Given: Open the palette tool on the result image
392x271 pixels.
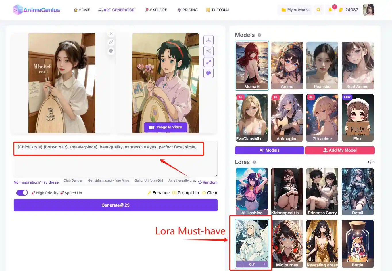Looking at the screenshot, I should pos(208,73).
